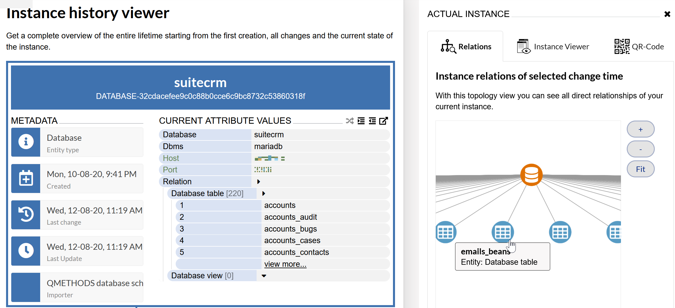Image resolution: width=675 pixels, height=308 pixels.
Task: Click the Database Entity type text
Action: click(64, 138)
